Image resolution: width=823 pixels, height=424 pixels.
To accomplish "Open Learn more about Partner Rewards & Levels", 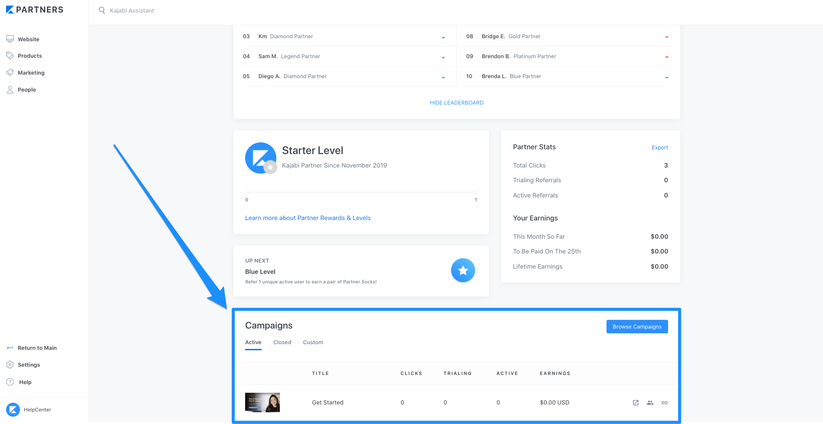I will (x=308, y=218).
